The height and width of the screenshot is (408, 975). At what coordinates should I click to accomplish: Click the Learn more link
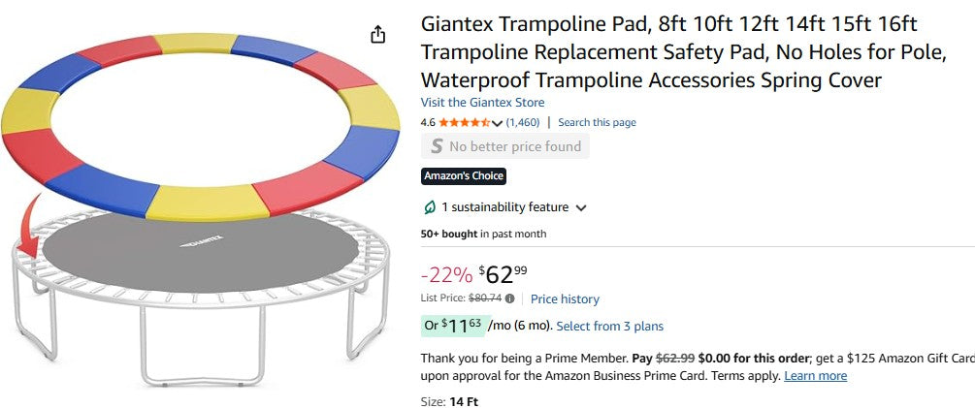pyautogui.click(x=815, y=376)
